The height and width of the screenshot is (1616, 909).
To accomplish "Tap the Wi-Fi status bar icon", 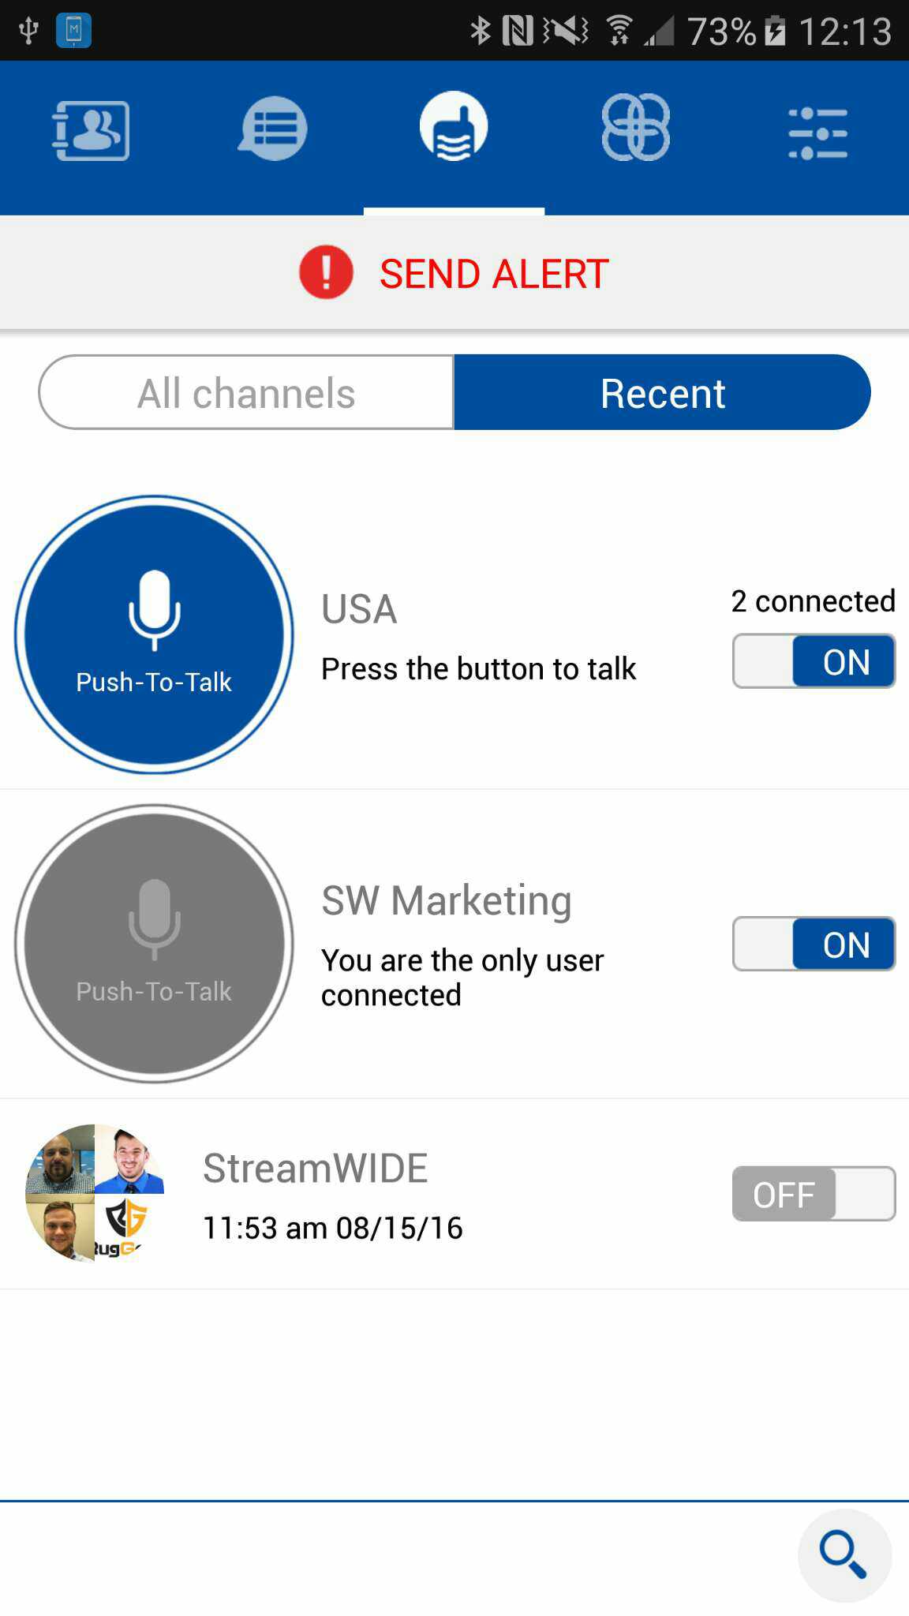I will click(x=619, y=31).
